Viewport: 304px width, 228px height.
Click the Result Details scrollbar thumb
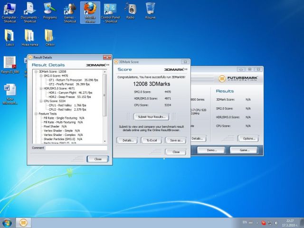104,95
